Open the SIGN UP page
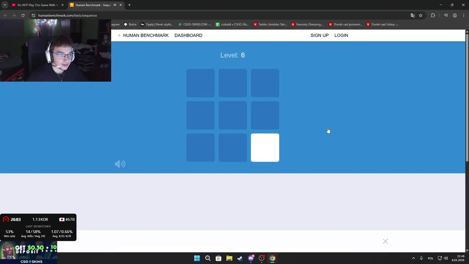This screenshot has width=469, height=264. point(320,35)
